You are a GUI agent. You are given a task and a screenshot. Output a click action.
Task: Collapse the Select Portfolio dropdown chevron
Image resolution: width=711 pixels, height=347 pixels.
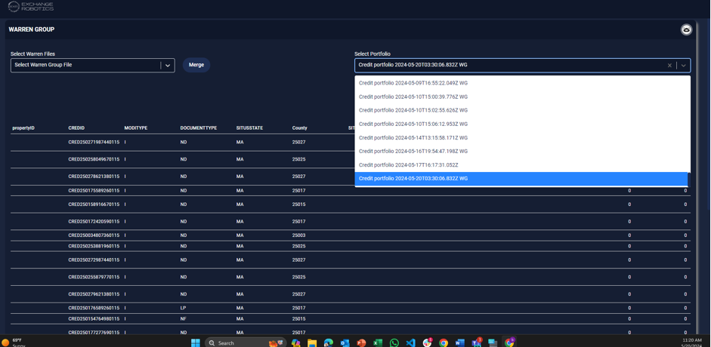click(x=684, y=66)
